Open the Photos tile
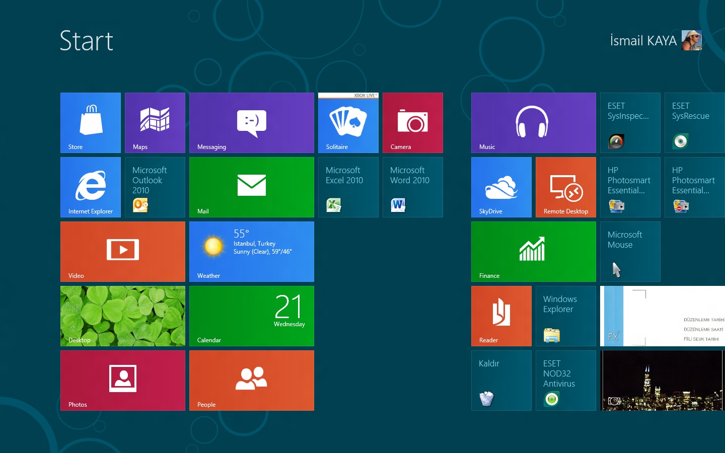 123,381
